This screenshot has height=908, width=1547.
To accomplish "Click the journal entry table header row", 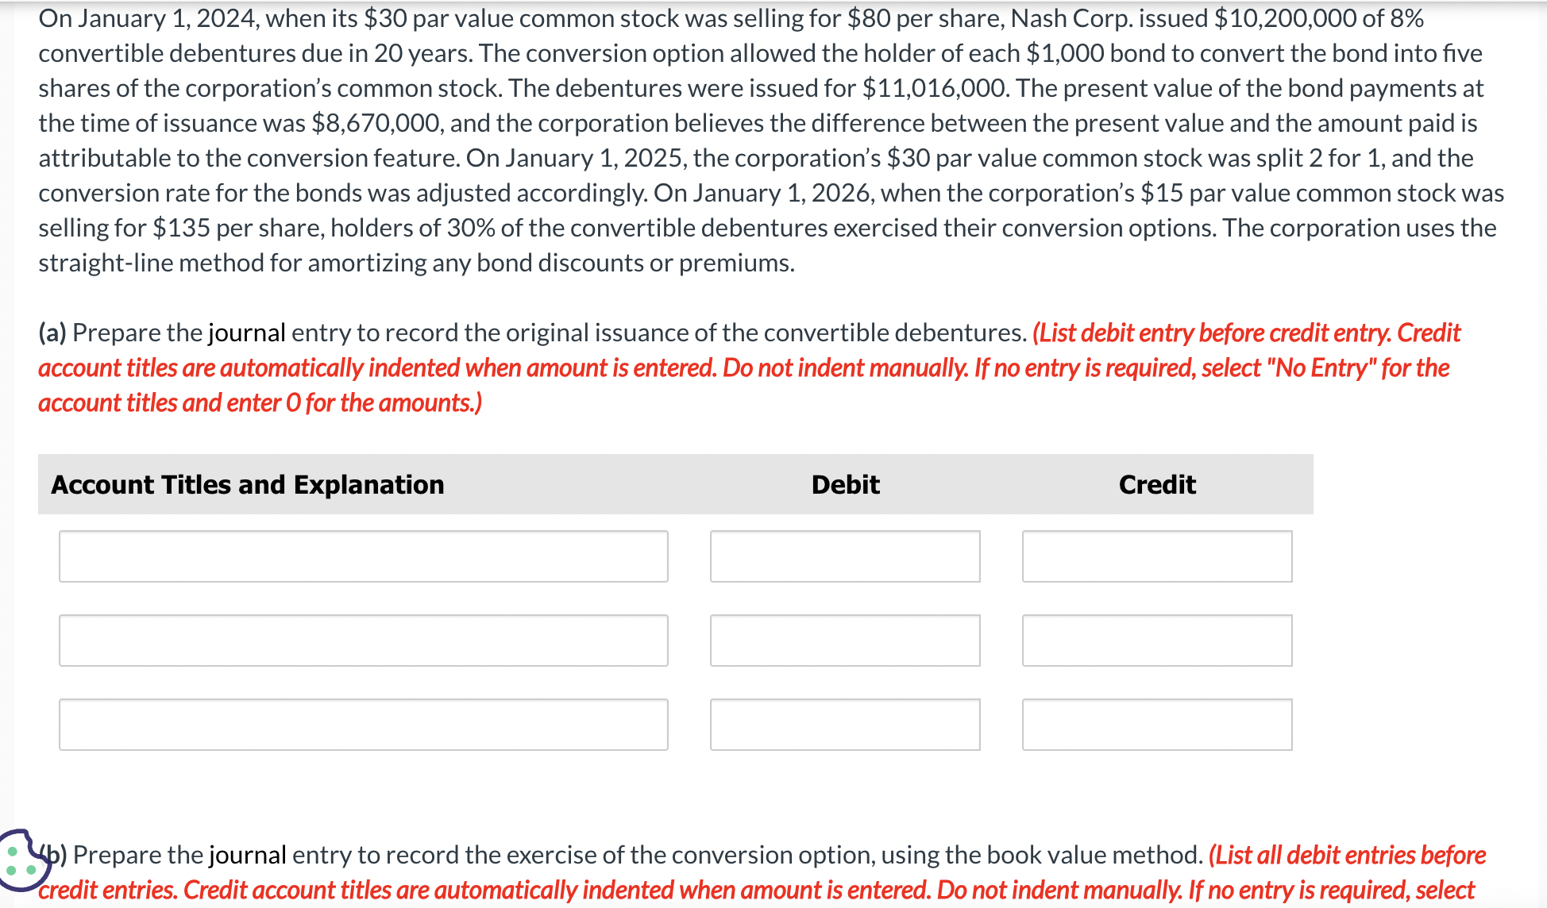I will click(x=675, y=484).
